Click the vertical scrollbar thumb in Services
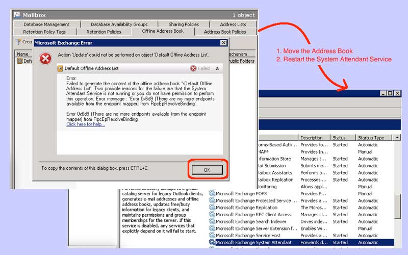 click(x=397, y=206)
